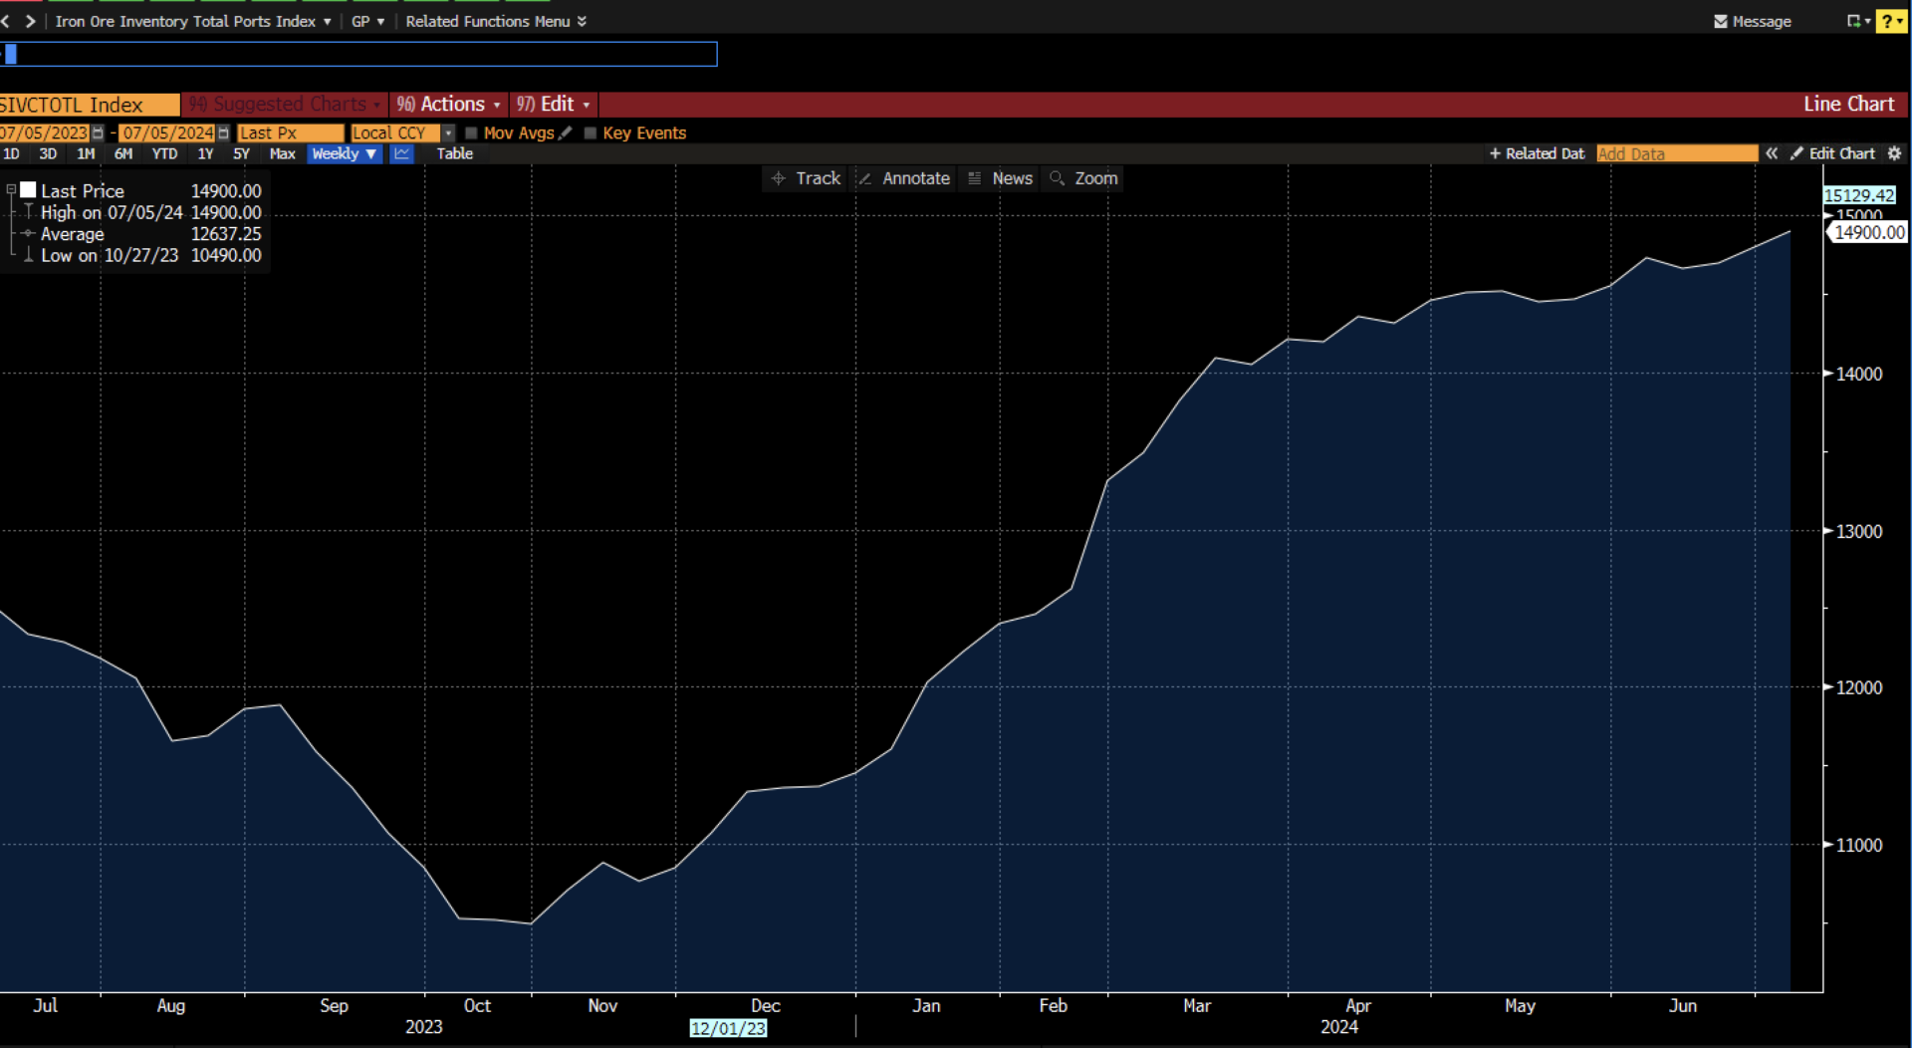The width and height of the screenshot is (1912, 1048).
Task: Open end date calendar picker icon
Action: (223, 132)
